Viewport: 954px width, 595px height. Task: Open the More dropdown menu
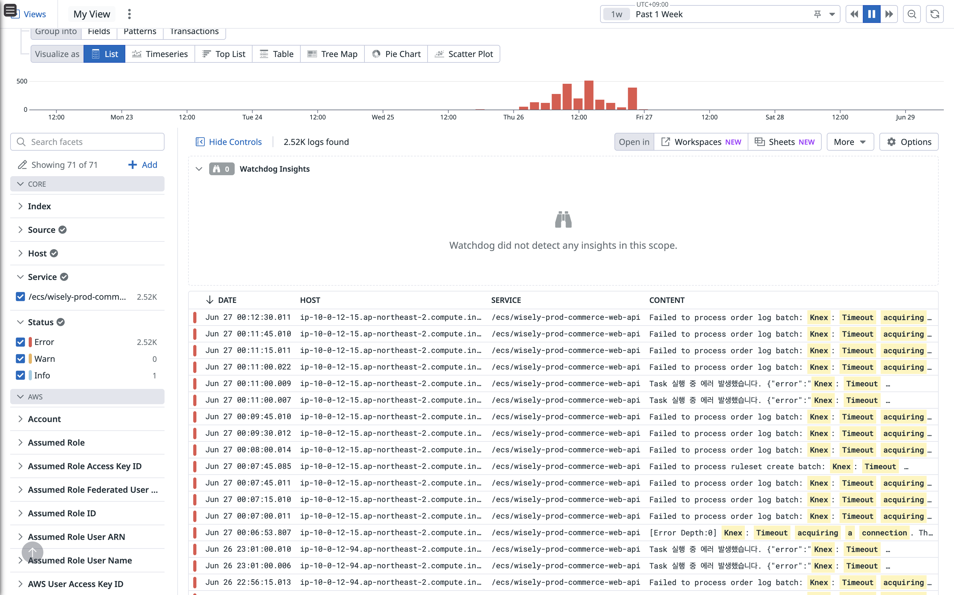click(x=850, y=142)
